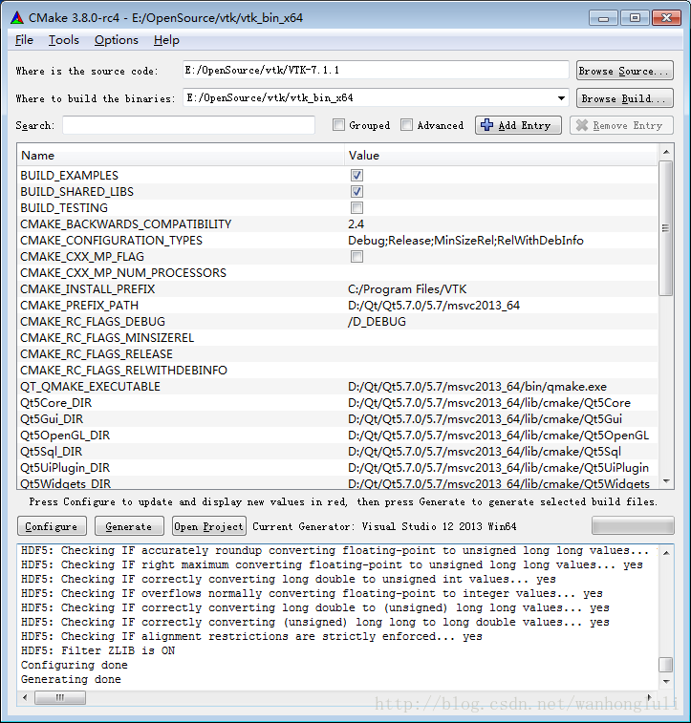Viewport: 691px width, 723px height.
Task: Uncheck the BUILD_EXAMPLES option
Action: pos(356,176)
